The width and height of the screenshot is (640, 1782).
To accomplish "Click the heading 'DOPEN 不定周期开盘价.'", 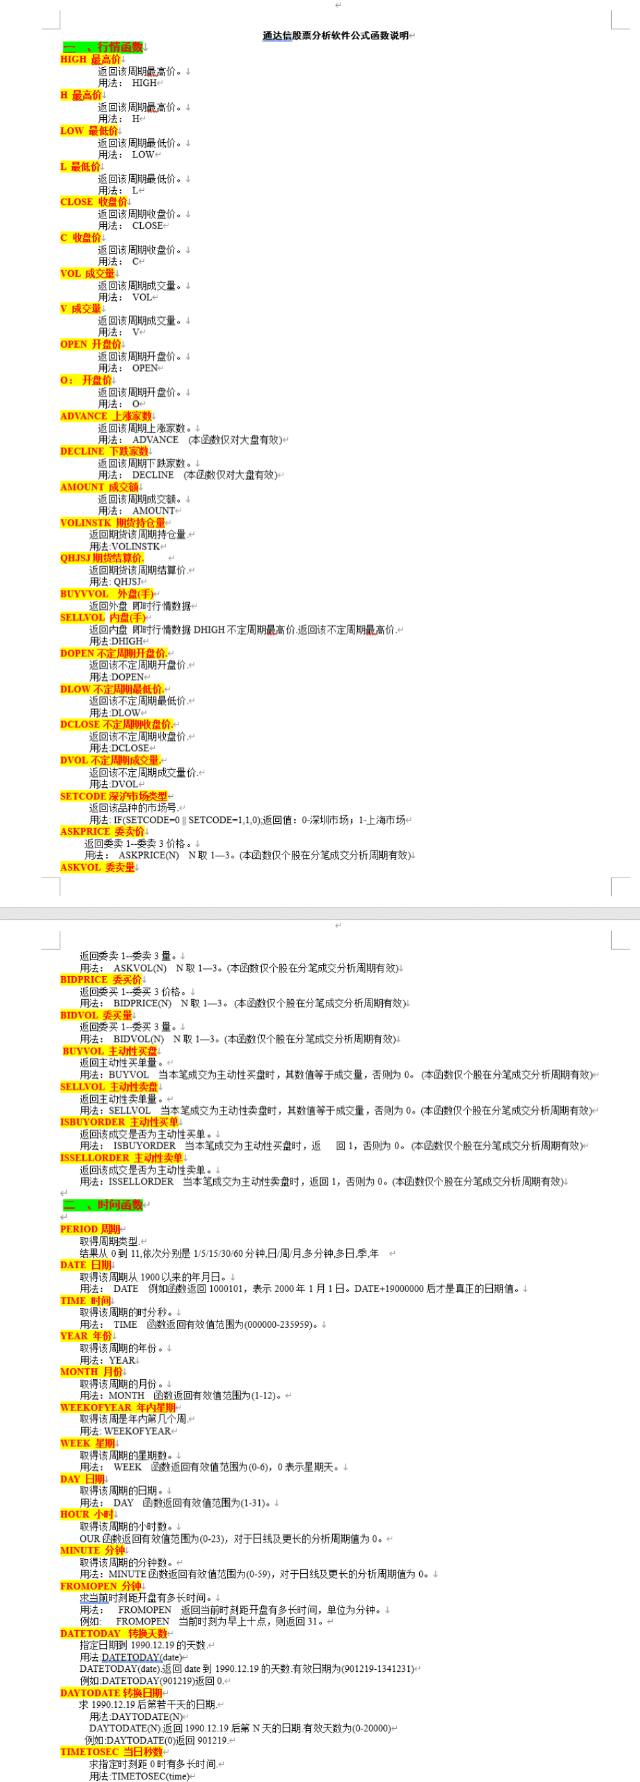I will pos(114,654).
